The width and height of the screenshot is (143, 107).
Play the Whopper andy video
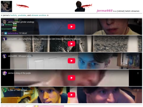(71, 61)
